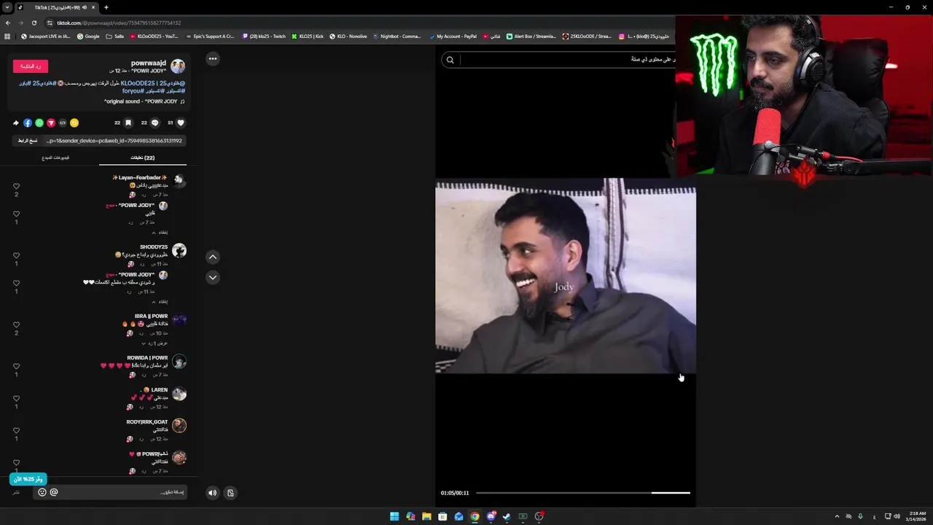Open video comments via speech bubble icon
Image resolution: width=933 pixels, height=525 pixels.
[x=155, y=122]
